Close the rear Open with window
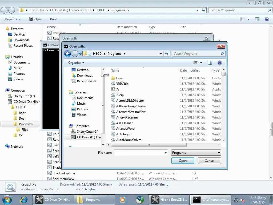This screenshot has height=205, width=273. point(207,38)
